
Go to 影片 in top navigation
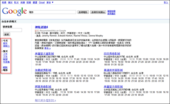coord(16,2)
